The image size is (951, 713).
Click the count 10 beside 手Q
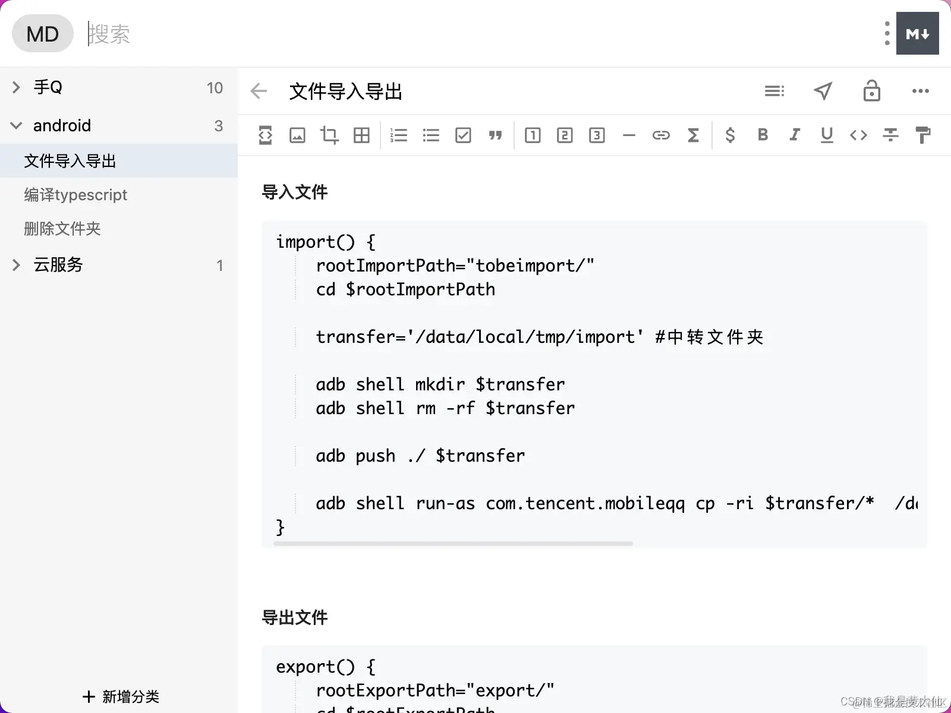click(215, 88)
